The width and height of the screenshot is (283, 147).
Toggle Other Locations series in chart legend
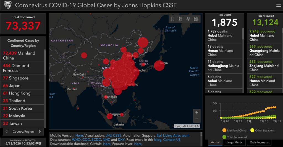click(263, 130)
